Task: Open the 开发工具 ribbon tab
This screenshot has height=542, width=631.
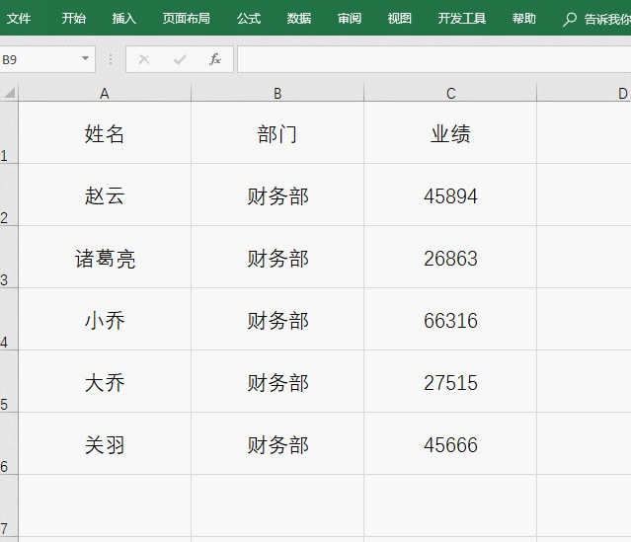Action: click(x=462, y=19)
